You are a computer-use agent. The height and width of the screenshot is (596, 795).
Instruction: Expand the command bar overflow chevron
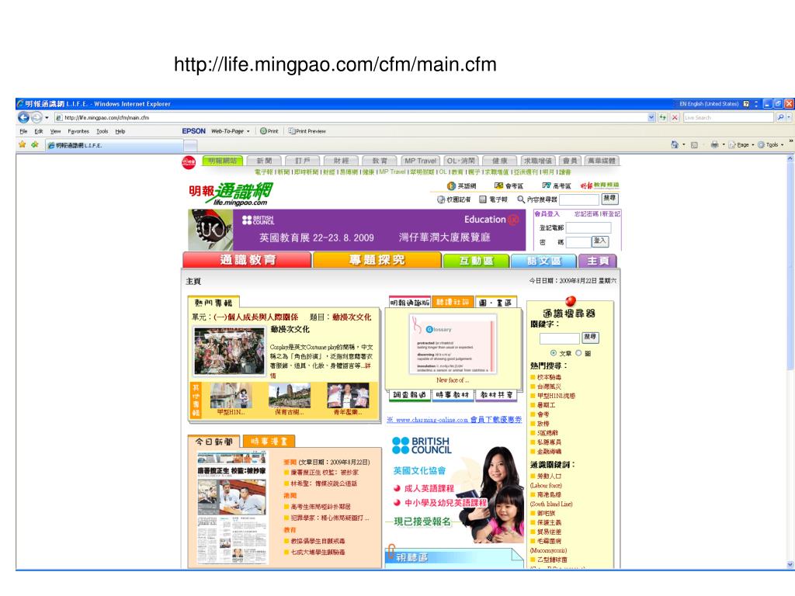tap(790, 141)
